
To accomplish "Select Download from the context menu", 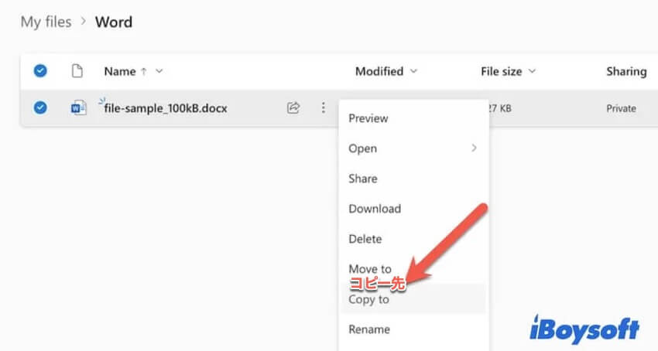I will tap(375, 209).
